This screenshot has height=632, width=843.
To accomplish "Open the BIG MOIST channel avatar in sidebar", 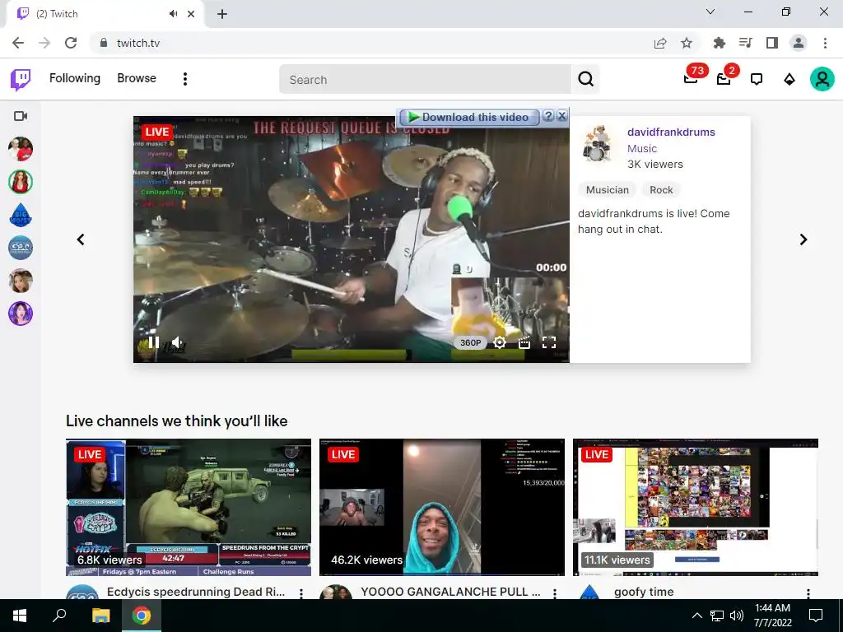I will click(21, 215).
